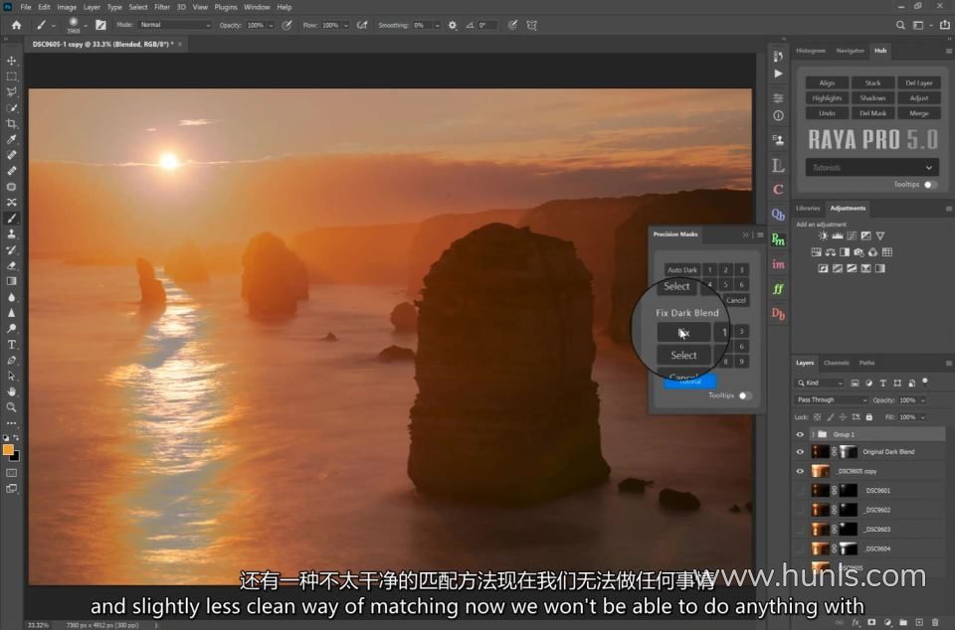This screenshot has height=630, width=955.
Task: Toggle visibility of Group 1
Action: 800,434
